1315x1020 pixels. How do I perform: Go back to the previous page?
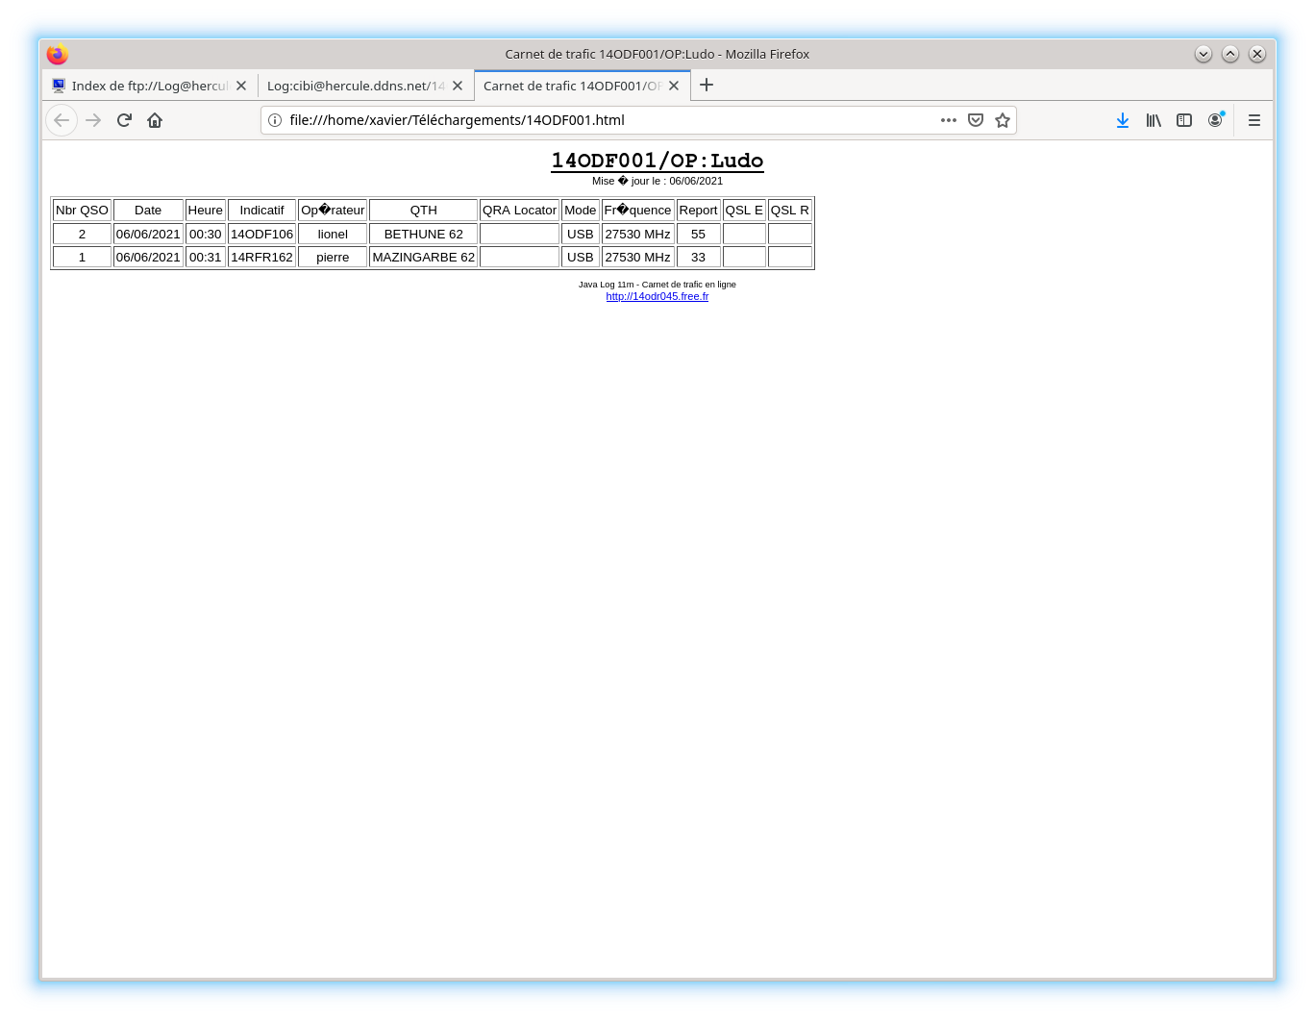tap(62, 120)
